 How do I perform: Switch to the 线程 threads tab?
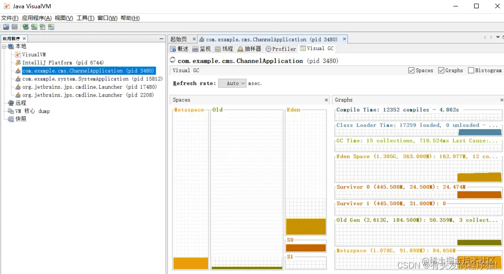coord(224,49)
